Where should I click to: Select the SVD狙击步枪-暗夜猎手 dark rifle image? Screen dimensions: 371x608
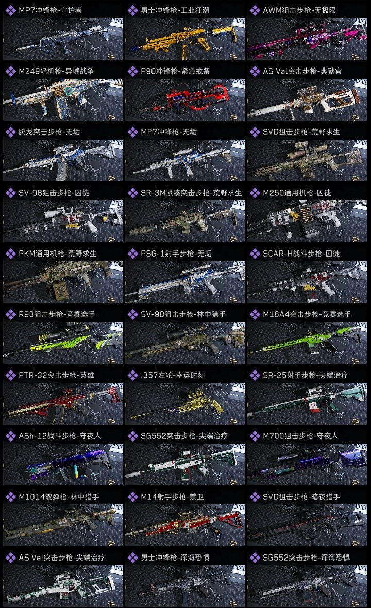307,525
